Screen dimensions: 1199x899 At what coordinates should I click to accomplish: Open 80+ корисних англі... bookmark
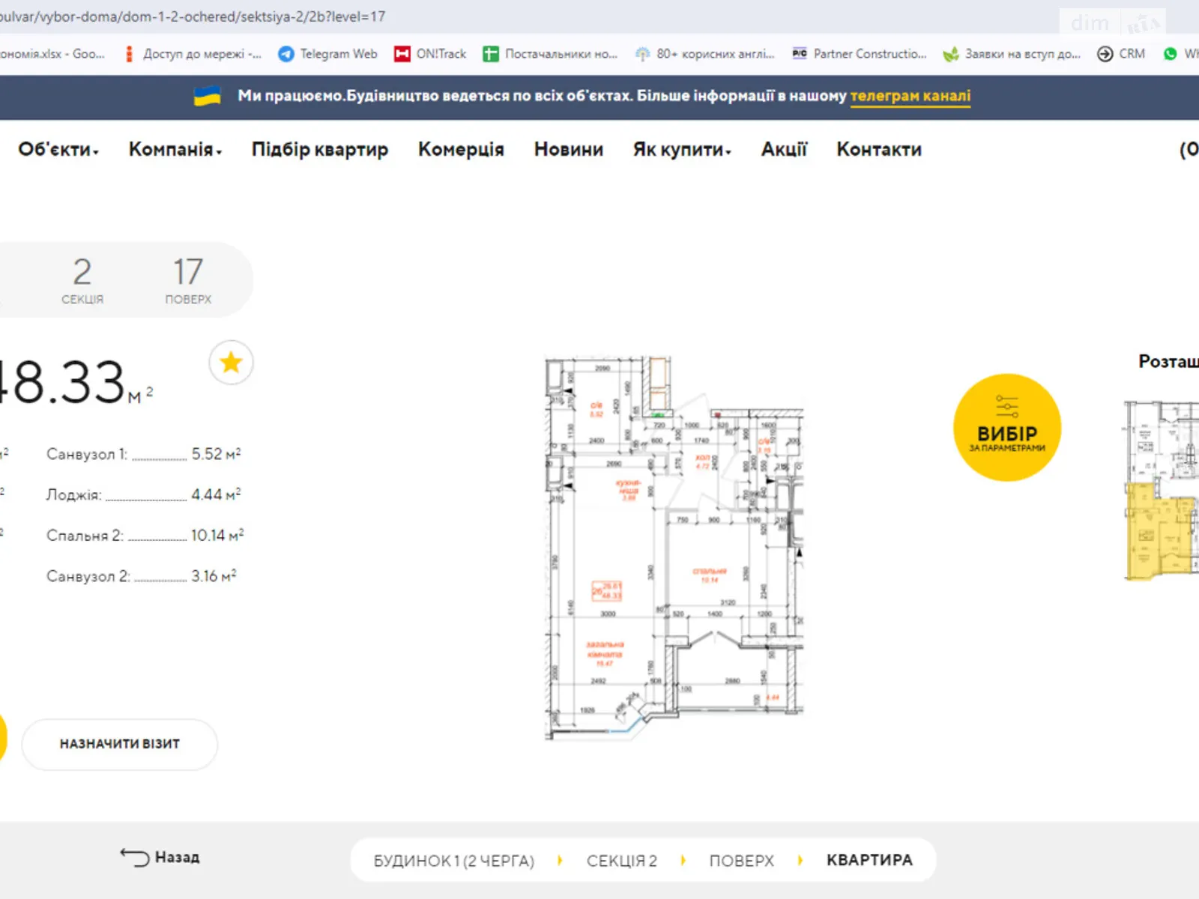[704, 54]
